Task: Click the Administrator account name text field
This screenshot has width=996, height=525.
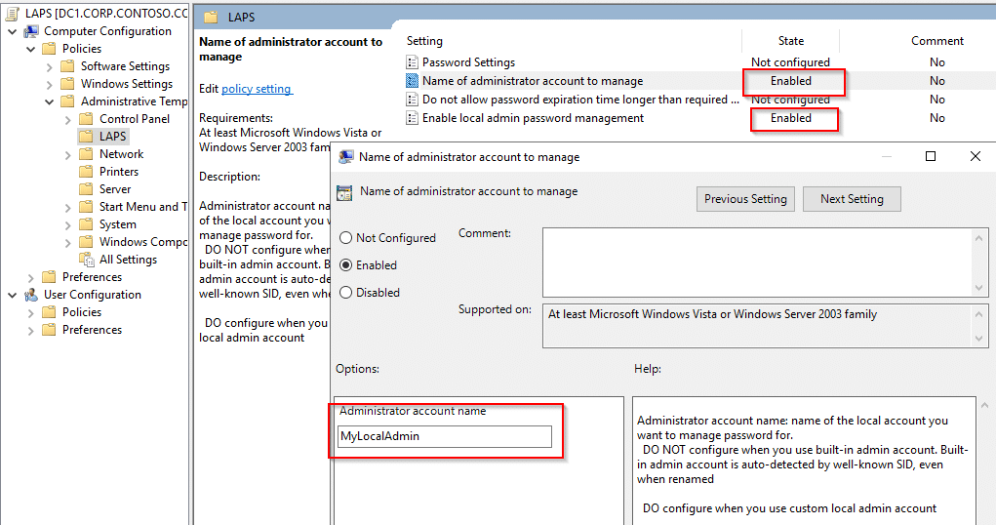Action: pos(445,436)
